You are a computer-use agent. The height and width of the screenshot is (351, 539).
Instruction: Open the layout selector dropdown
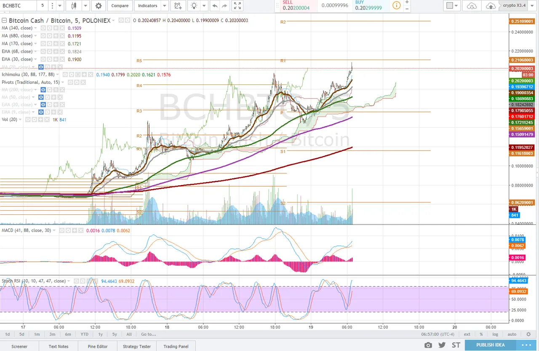pos(452,6)
